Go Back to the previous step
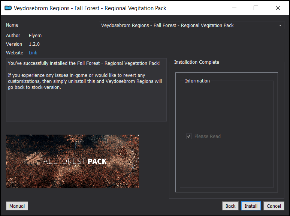Image resolution: width=290 pixels, height=216 pixels. 230,206
